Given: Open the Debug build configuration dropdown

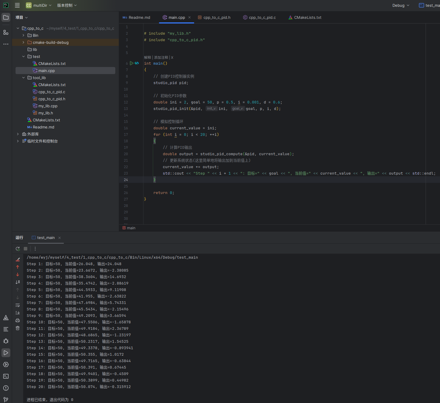Looking at the screenshot, I should coord(401,5).
